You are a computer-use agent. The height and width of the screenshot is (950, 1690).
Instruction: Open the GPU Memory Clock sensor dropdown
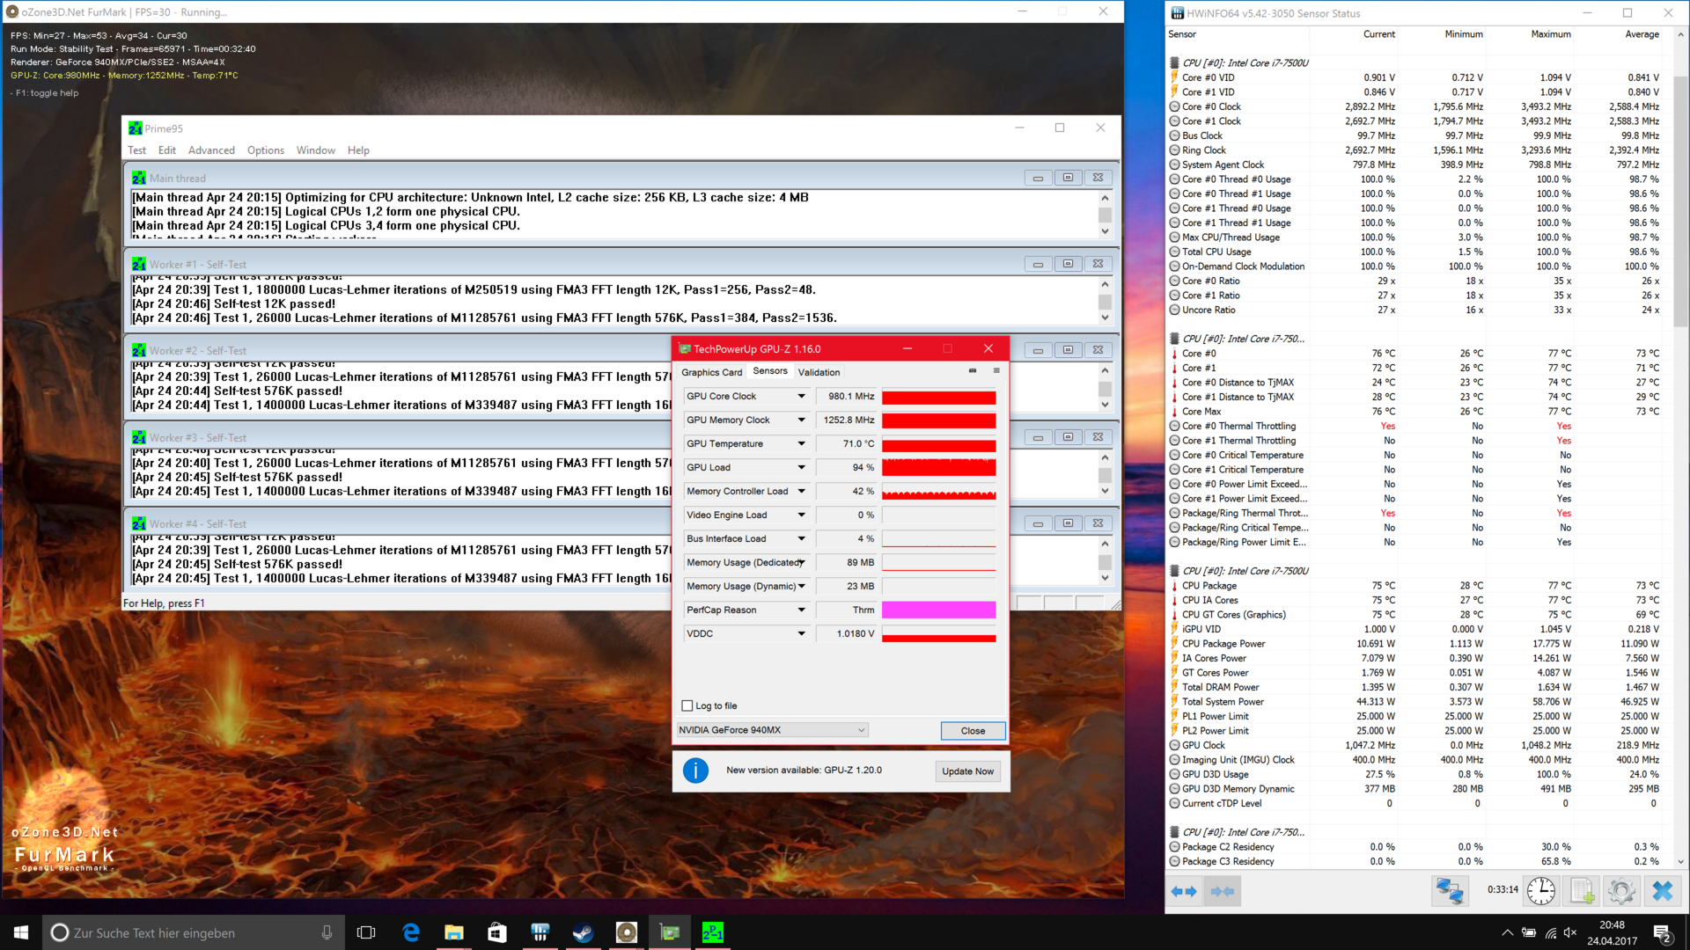801,420
